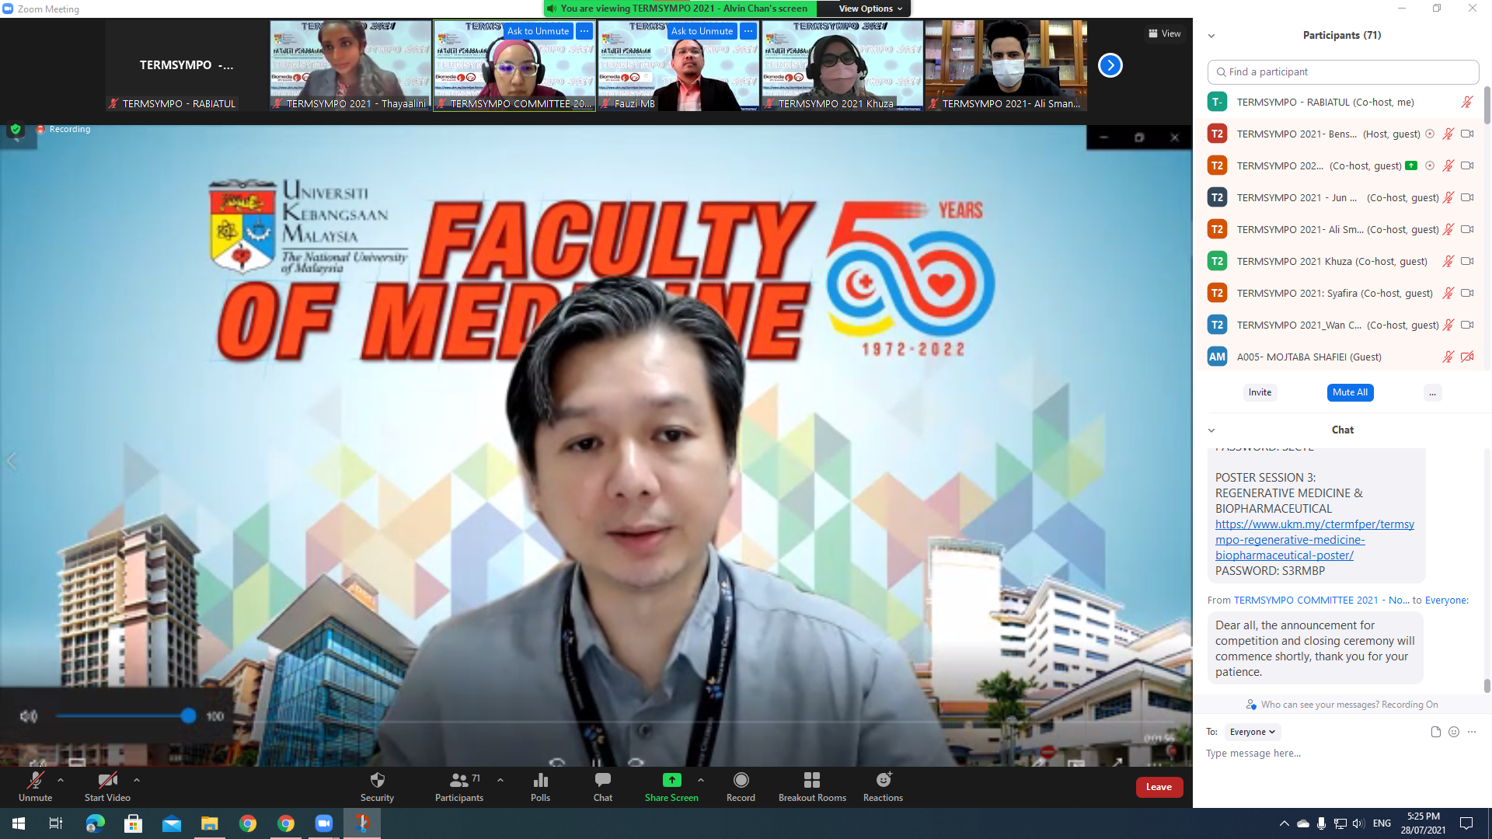Open the View Options dropdown
1492x839 pixels.
pyautogui.click(x=870, y=9)
